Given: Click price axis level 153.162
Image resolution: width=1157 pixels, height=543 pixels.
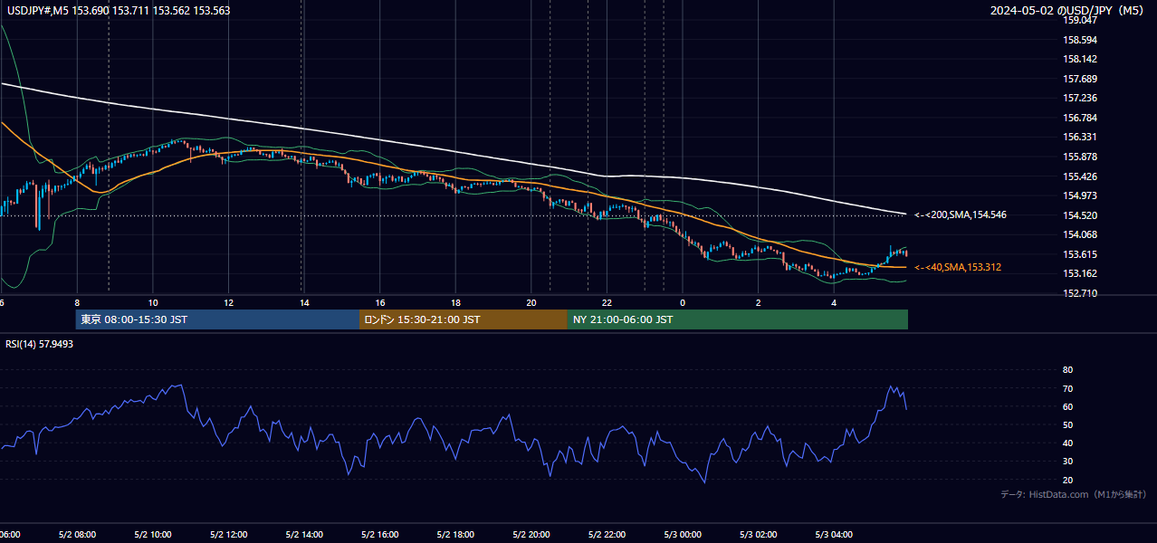Looking at the screenshot, I should tap(1081, 274).
